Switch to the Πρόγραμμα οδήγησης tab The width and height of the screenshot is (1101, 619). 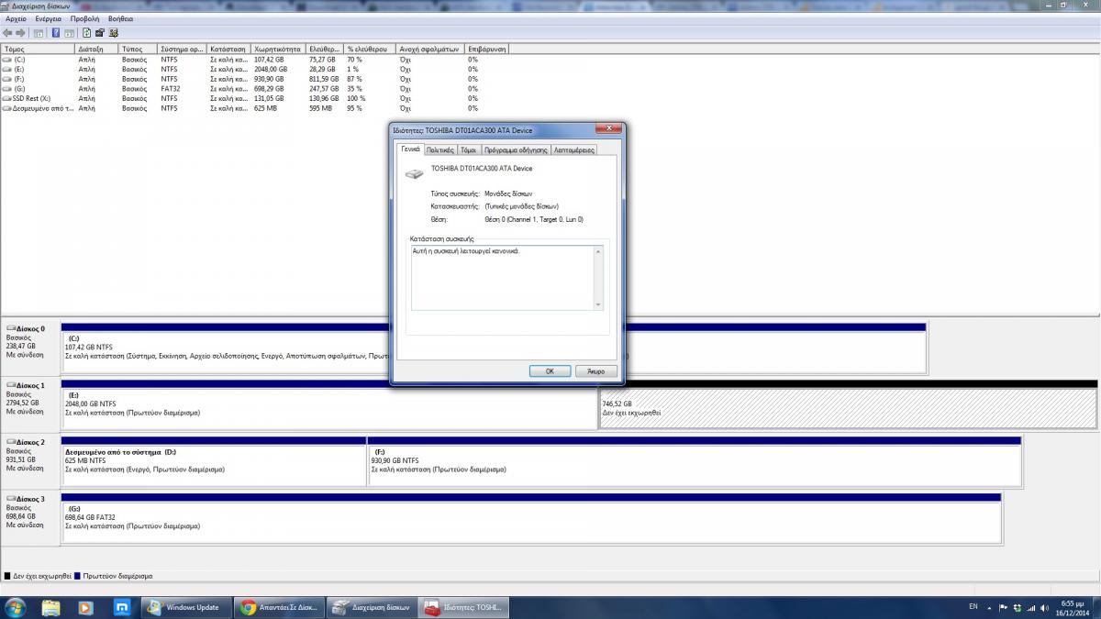tap(516, 149)
